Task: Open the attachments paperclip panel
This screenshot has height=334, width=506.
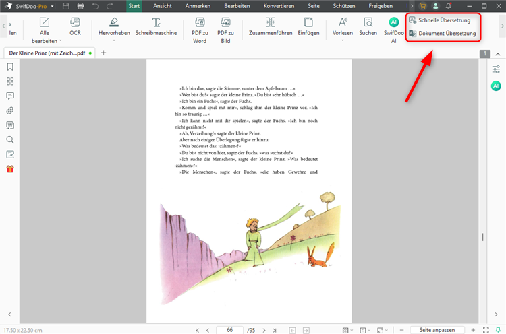Action: click(x=10, y=110)
